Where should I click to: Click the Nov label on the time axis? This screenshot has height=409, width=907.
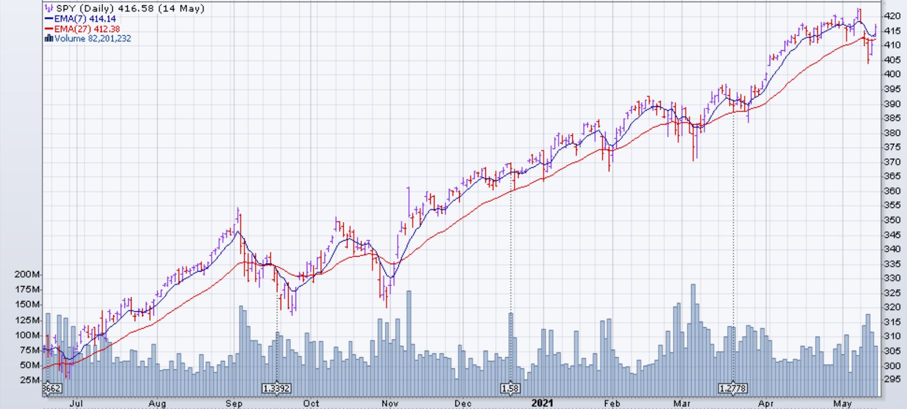[390, 404]
